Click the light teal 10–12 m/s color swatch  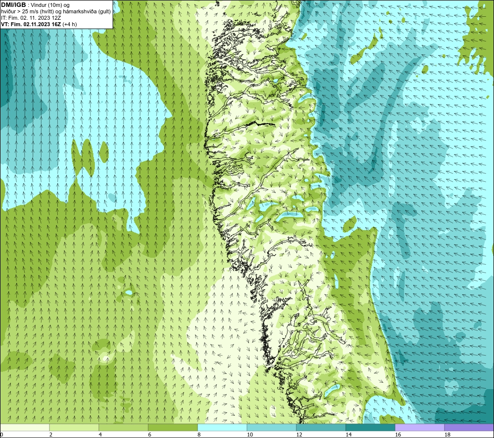tap(271, 428)
